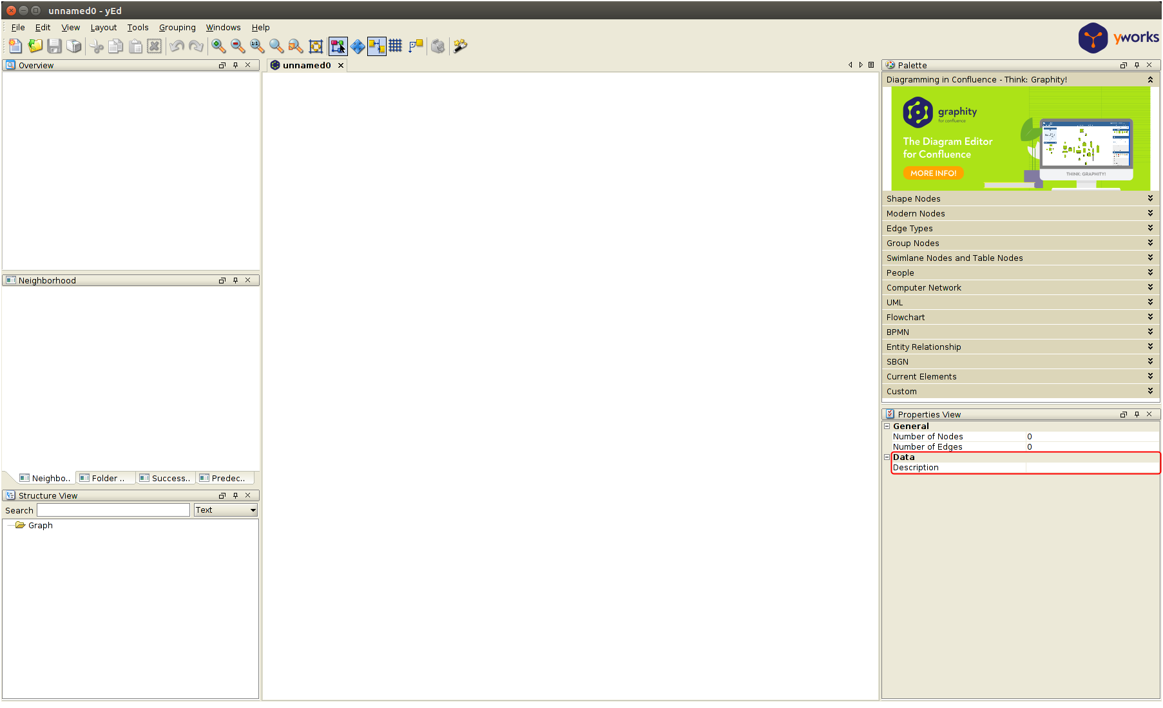Click the Paste clipboard icon
The width and height of the screenshot is (1163, 708).
point(135,46)
